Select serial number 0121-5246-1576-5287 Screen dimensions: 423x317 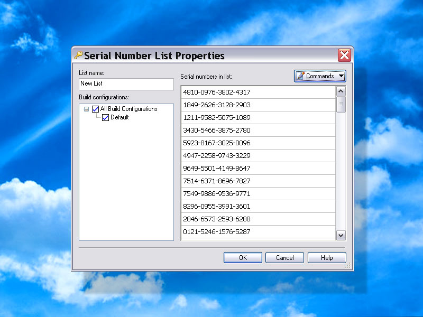pyautogui.click(x=258, y=231)
